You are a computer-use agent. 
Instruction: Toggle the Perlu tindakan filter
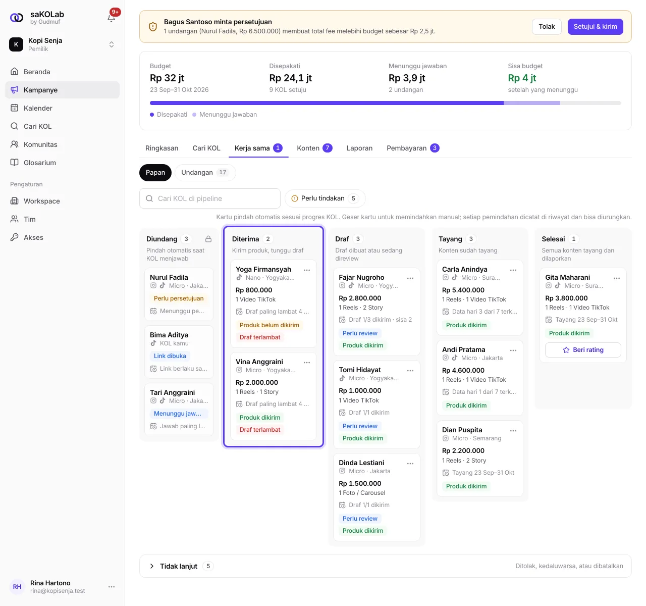click(325, 198)
